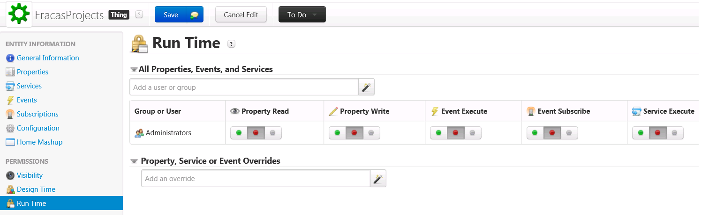Click the wand icon next to Add a user field
The width and height of the screenshot is (709, 218).
(x=366, y=87)
